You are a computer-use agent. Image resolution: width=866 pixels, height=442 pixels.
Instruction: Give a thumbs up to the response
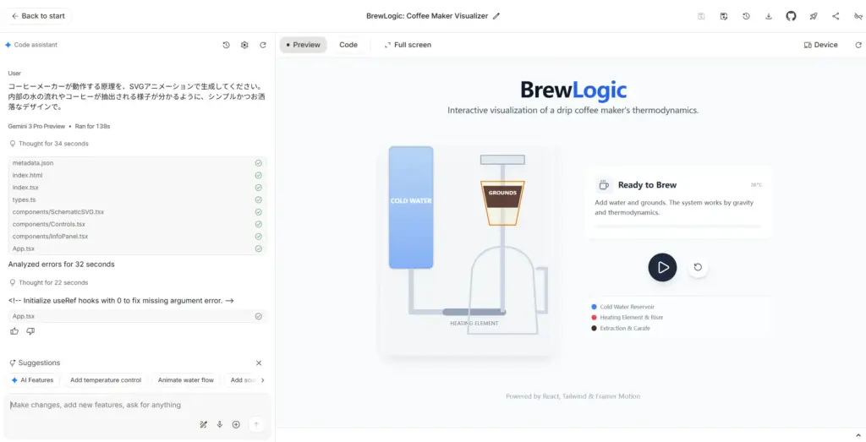click(14, 331)
